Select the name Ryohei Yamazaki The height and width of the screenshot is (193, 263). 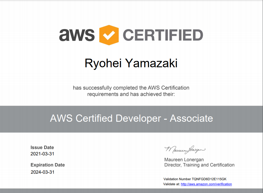pyautogui.click(x=131, y=63)
